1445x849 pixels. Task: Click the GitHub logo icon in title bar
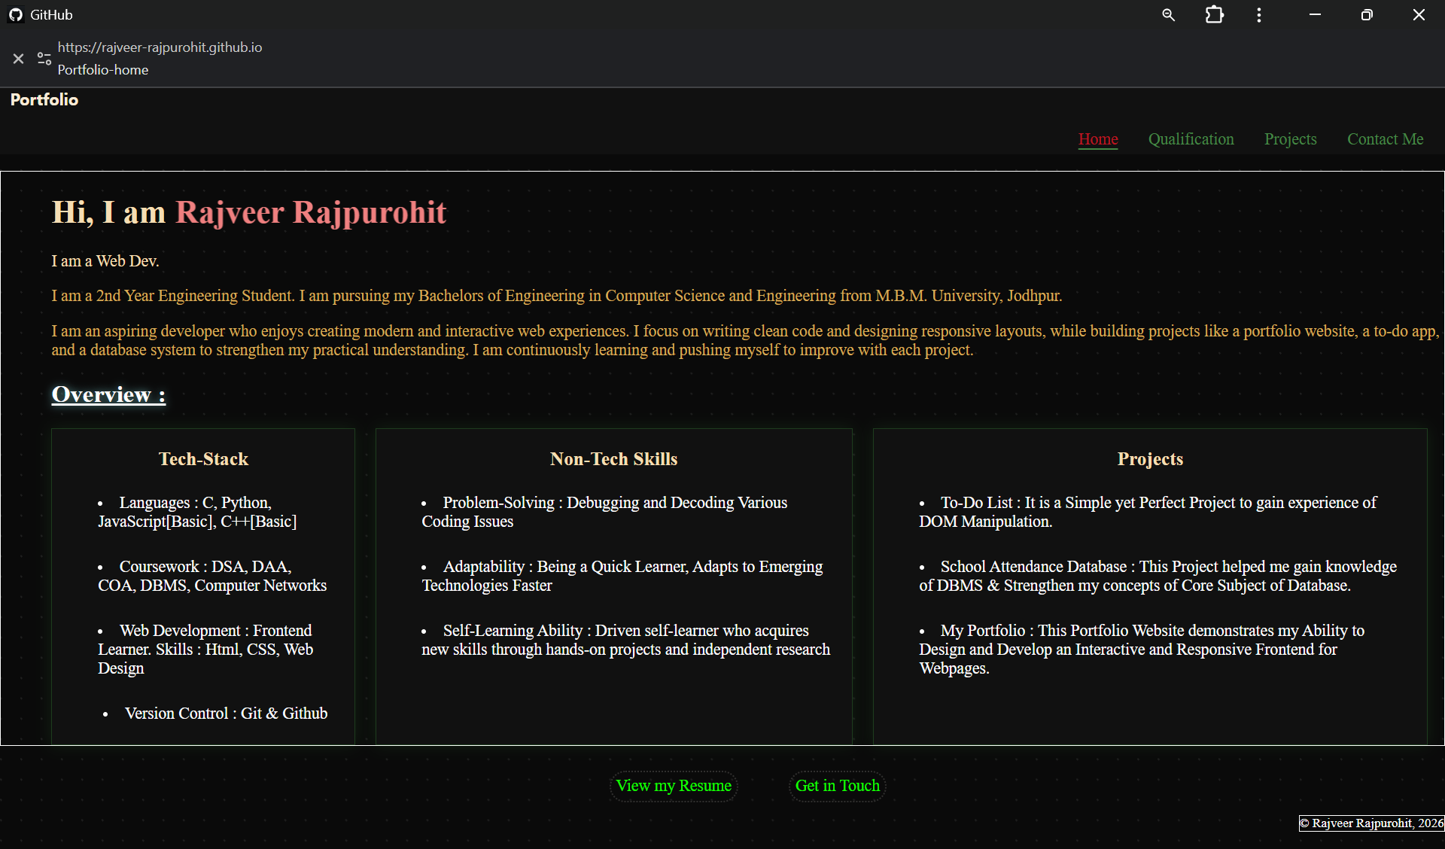pos(16,15)
